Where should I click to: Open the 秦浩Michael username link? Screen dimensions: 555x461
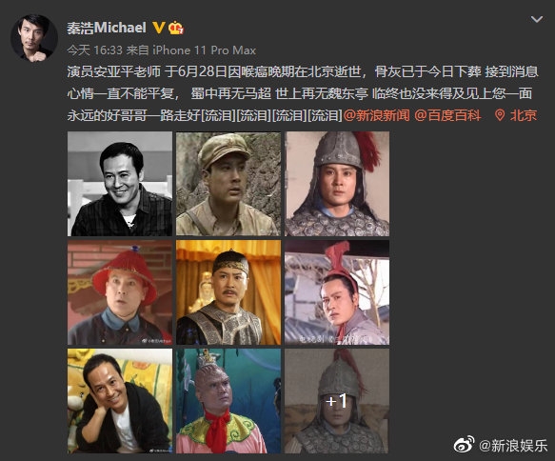click(x=107, y=28)
